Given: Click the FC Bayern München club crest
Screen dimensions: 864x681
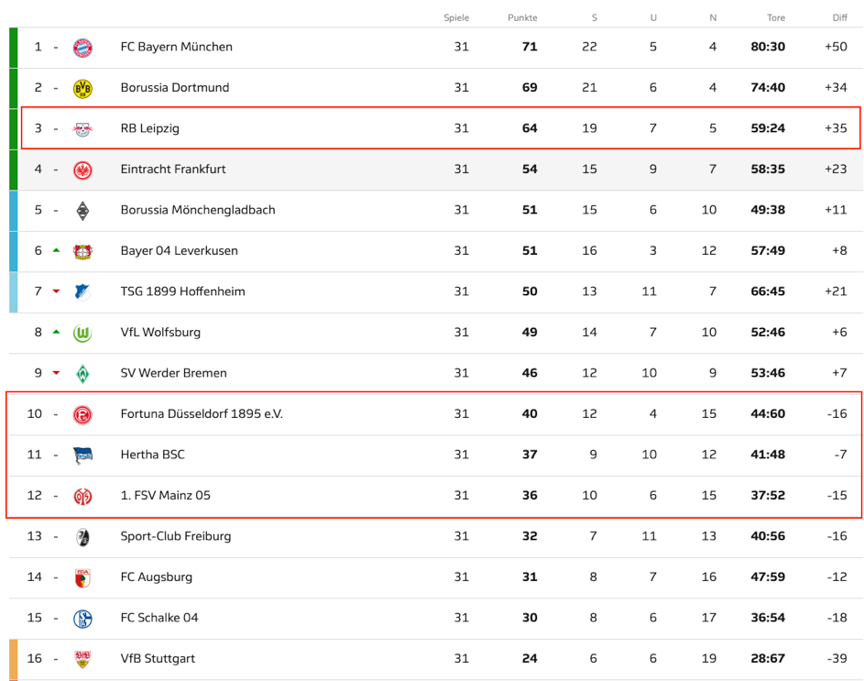Looking at the screenshot, I should [x=82, y=48].
